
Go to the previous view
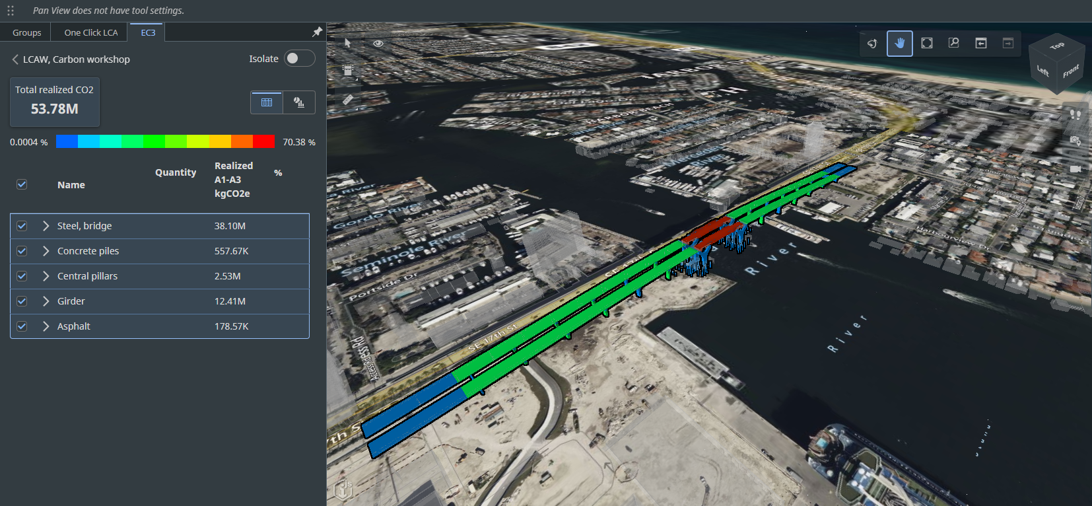pyautogui.click(x=980, y=44)
